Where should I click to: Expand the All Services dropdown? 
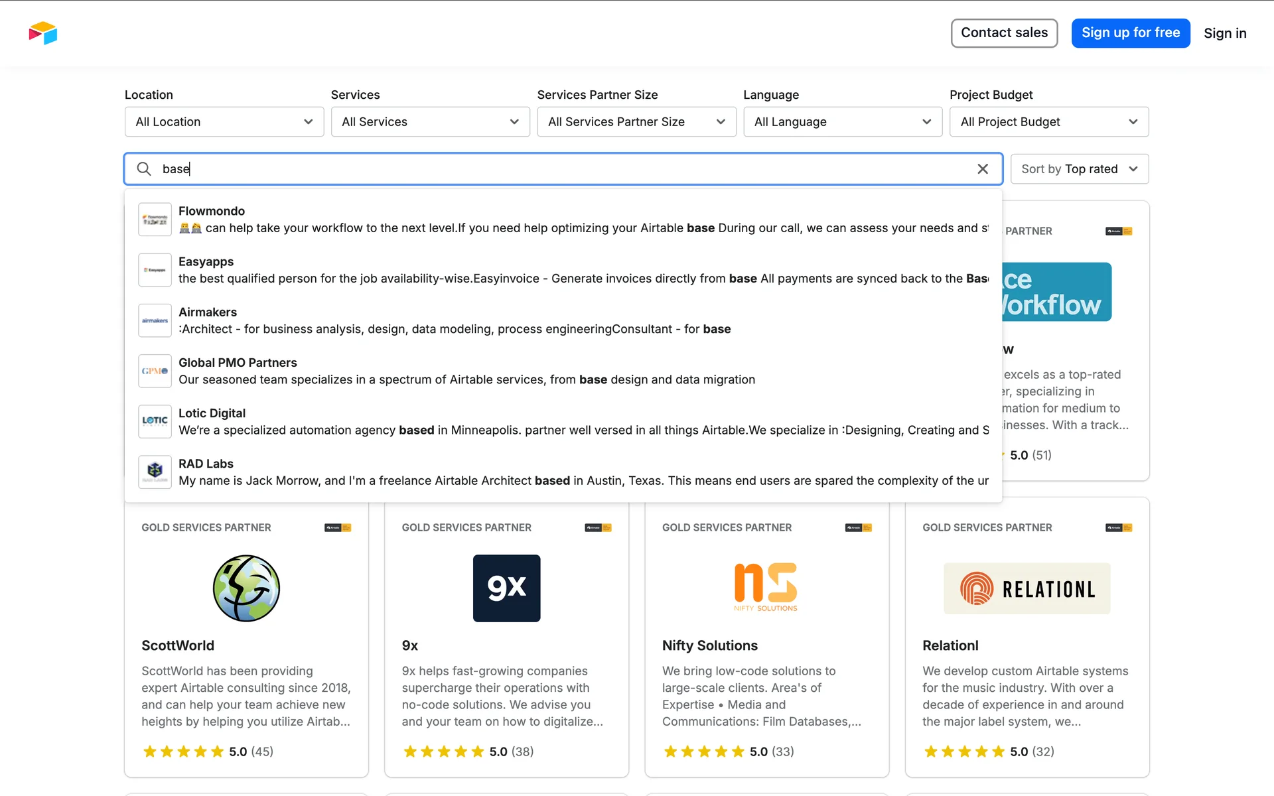coord(430,122)
